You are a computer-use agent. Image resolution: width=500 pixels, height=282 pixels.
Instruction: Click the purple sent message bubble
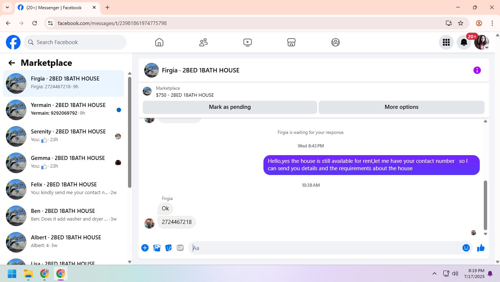(x=372, y=165)
